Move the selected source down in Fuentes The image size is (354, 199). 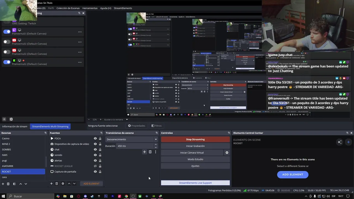pyautogui.click(x=74, y=184)
